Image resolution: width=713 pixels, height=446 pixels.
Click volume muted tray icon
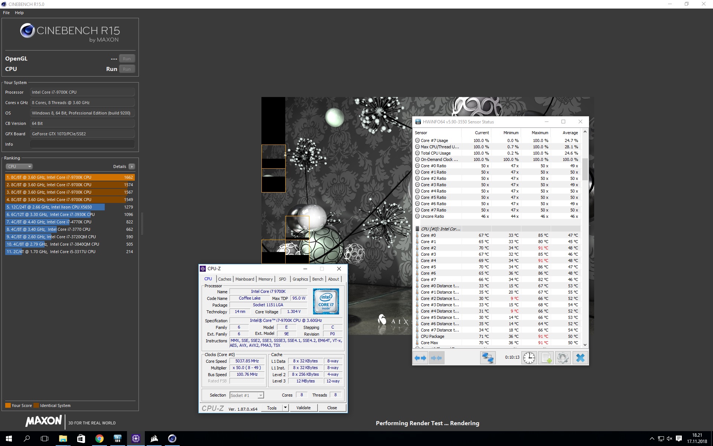pos(670,439)
